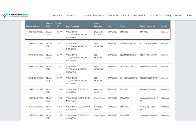Open the Regulasi dropdown
The height and width of the screenshot is (131, 196).
tap(139, 15)
